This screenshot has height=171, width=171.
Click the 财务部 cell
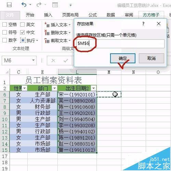tap(42, 107)
